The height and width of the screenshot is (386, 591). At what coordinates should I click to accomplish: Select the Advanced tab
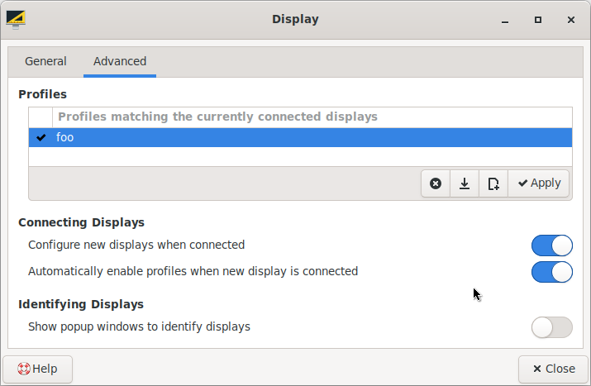pos(120,61)
